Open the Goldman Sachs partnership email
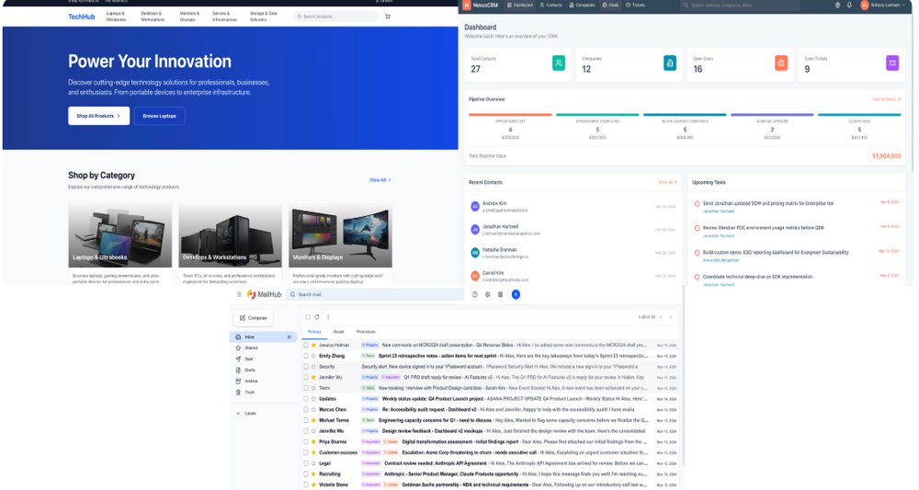Viewport: 919px width, 490px height. click(491, 484)
